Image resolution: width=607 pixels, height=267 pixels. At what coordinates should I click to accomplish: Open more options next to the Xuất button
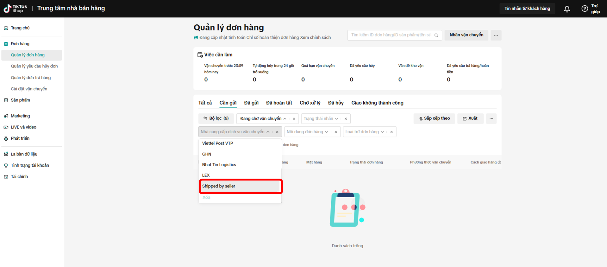(x=491, y=119)
